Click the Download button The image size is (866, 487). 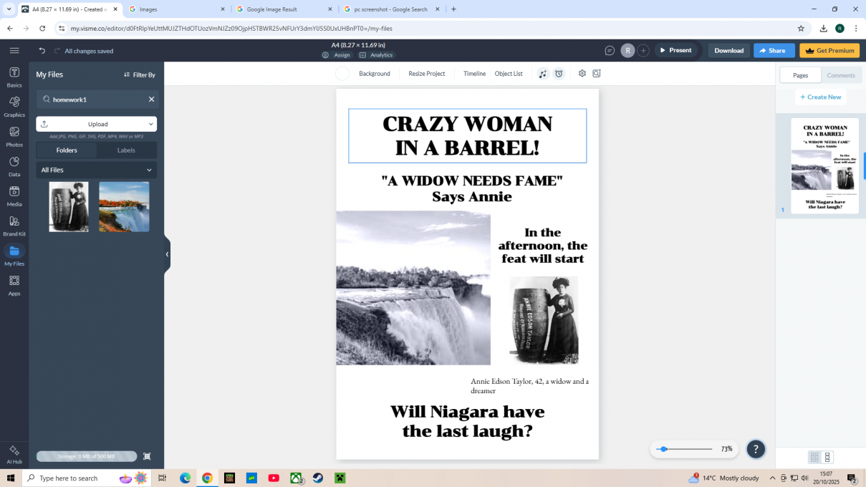pos(728,51)
